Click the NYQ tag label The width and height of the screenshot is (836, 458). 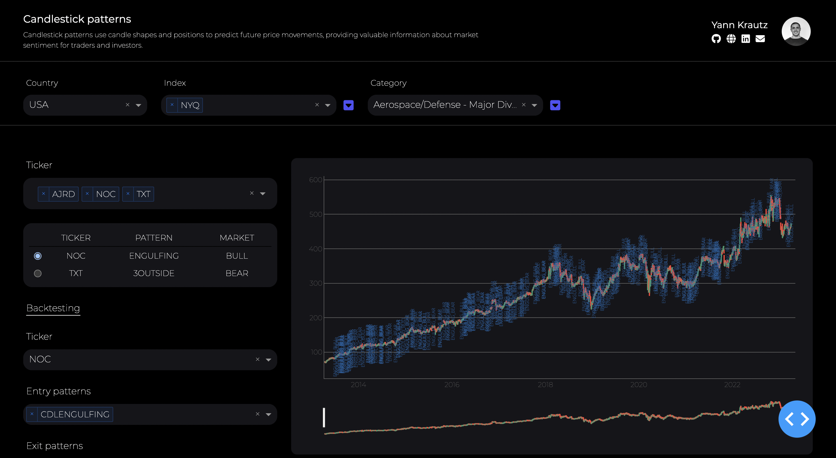190,105
